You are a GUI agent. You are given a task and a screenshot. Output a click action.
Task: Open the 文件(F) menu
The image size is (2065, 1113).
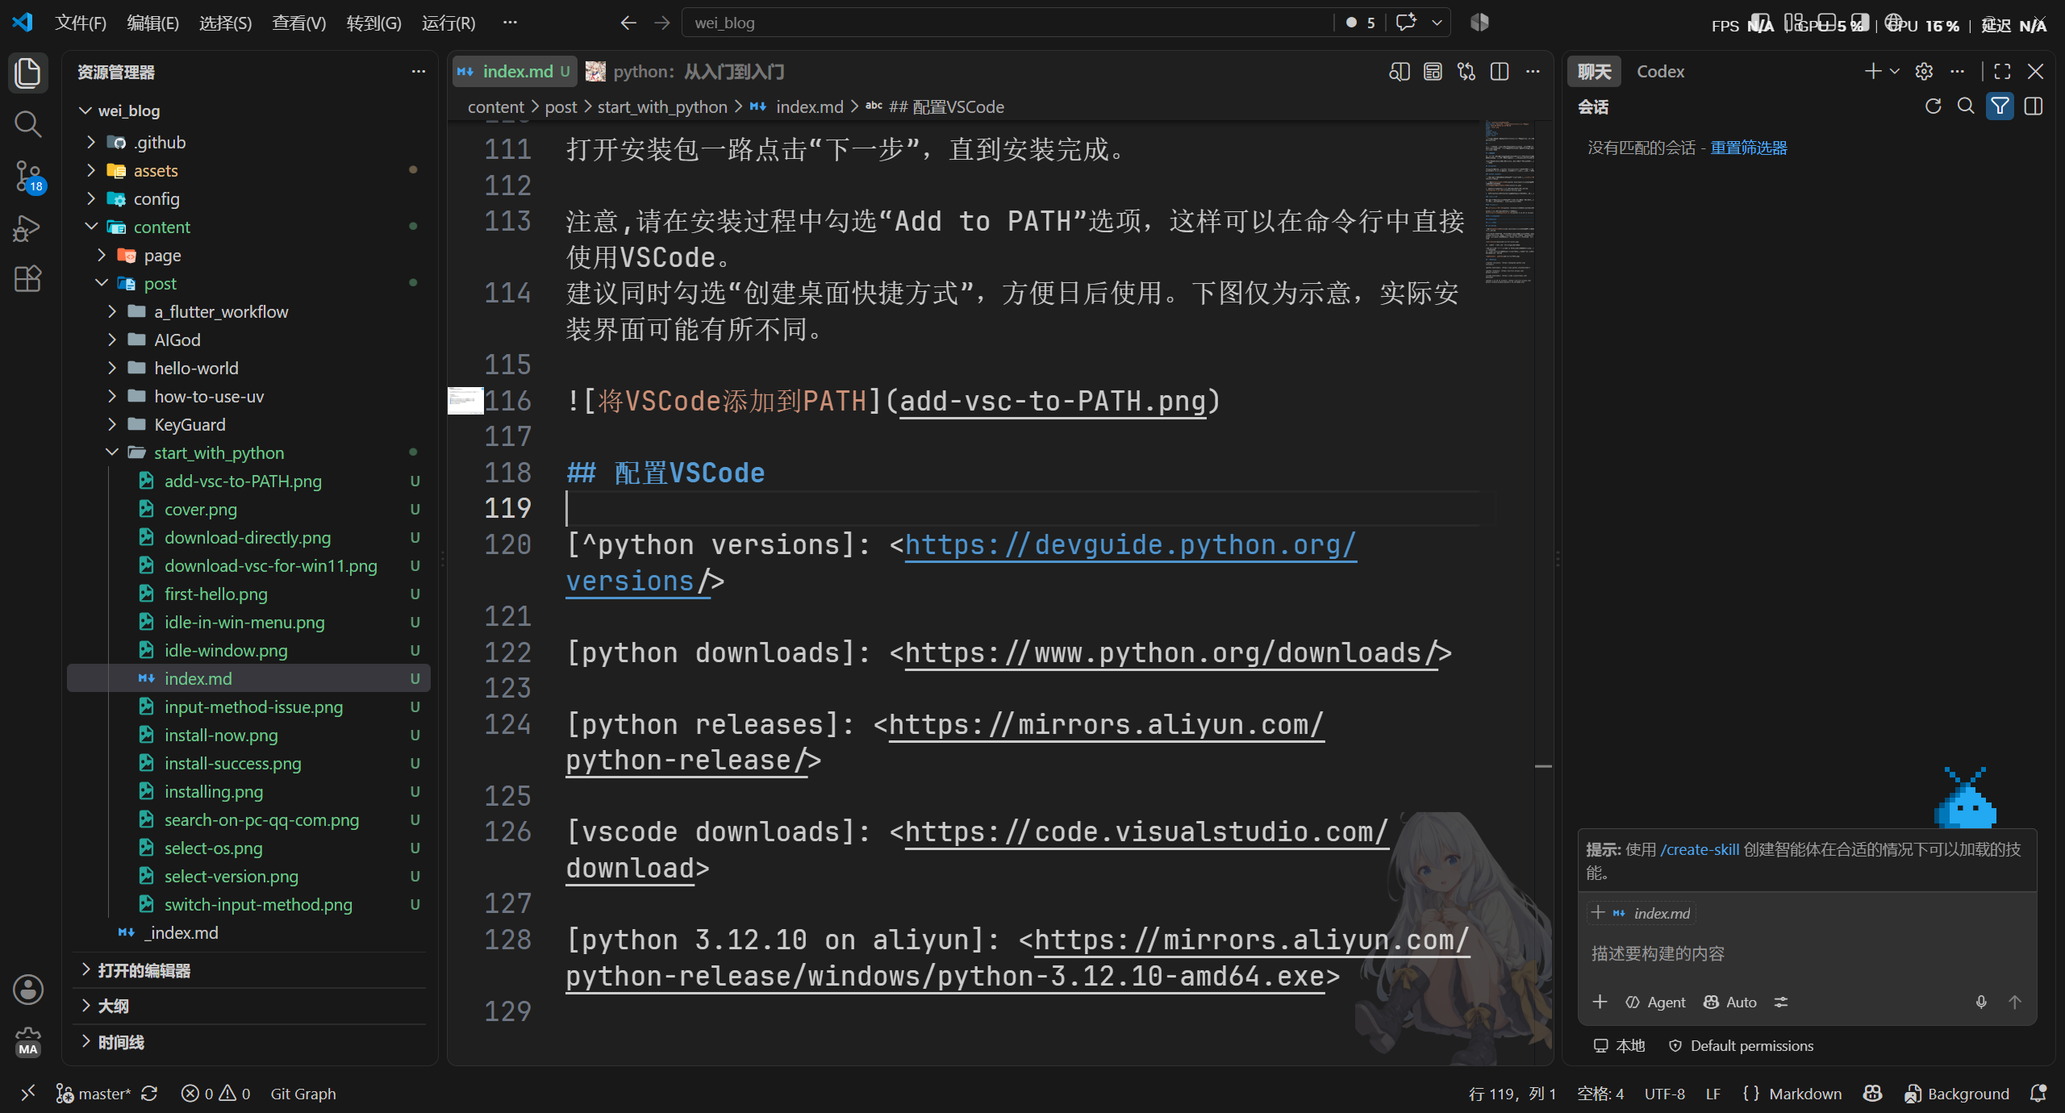[80, 23]
